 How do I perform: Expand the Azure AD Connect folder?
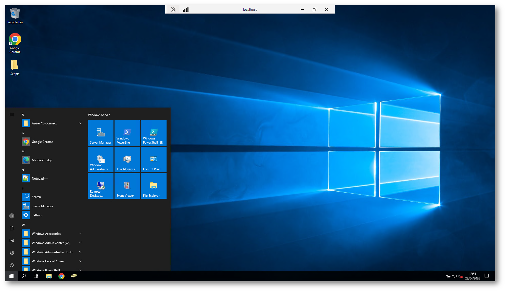tap(52, 123)
